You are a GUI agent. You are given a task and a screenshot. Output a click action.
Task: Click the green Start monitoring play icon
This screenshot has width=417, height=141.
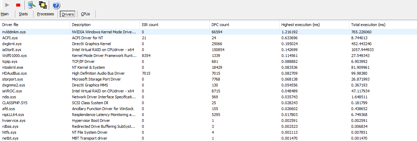click(7, 5)
